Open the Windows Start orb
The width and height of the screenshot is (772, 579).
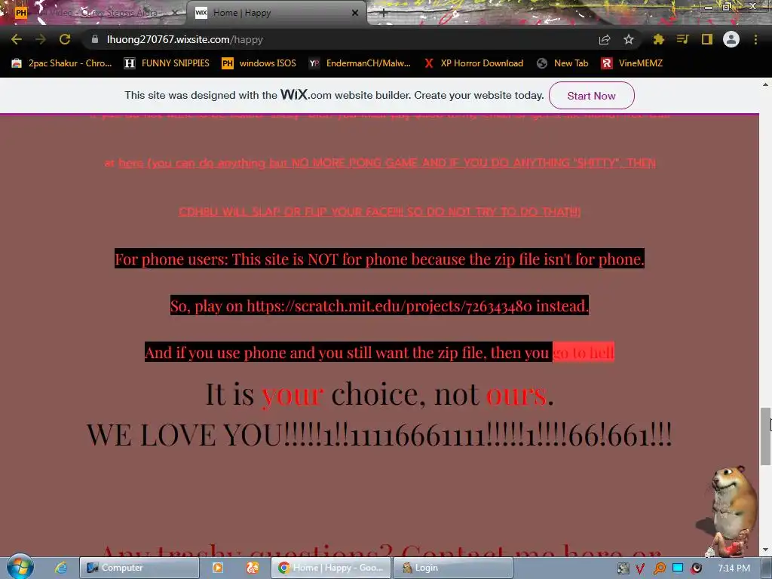click(x=20, y=567)
